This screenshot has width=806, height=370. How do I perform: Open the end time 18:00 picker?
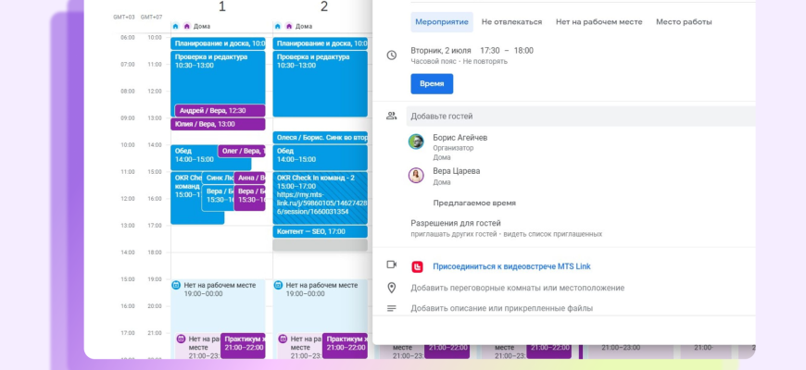[x=523, y=50]
